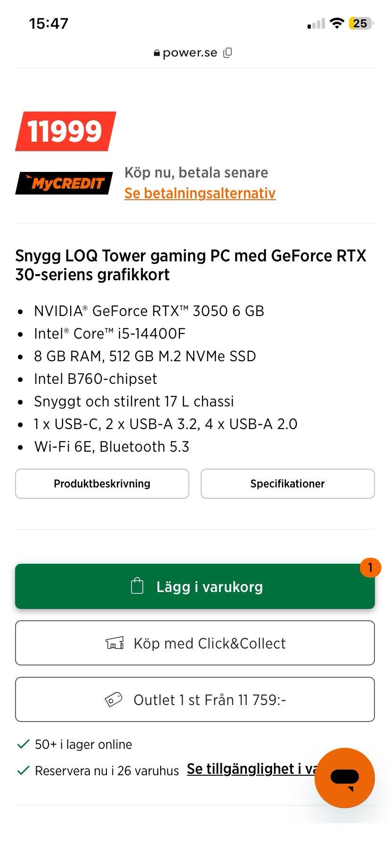This screenshot has height=844, width=390.
Task: Open the Specifikationer section
Action: point(287,484)
